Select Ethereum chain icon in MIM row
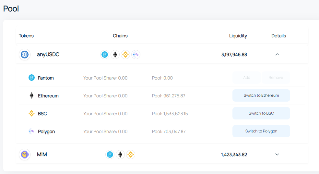Screen dimensions: 319x174 (x=120, y=155)
